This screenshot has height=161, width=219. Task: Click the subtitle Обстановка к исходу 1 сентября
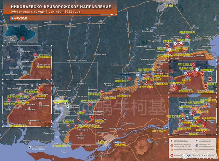point(46,12)
